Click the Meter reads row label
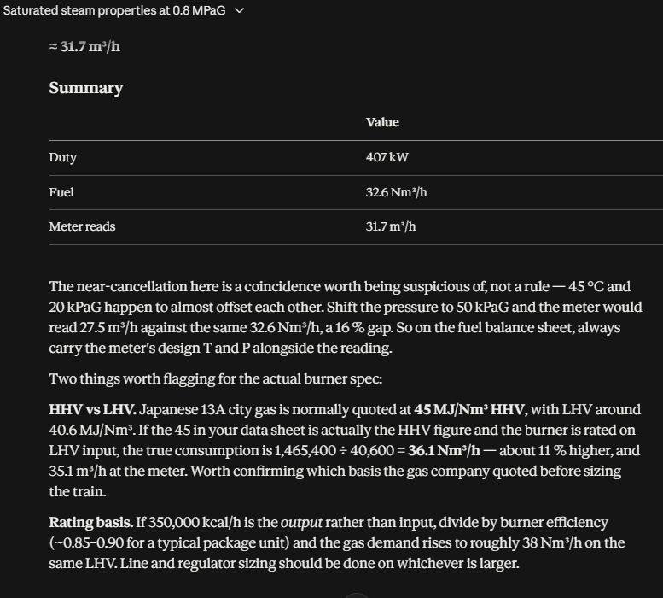663x598 pixels. [x=82, y=226]
